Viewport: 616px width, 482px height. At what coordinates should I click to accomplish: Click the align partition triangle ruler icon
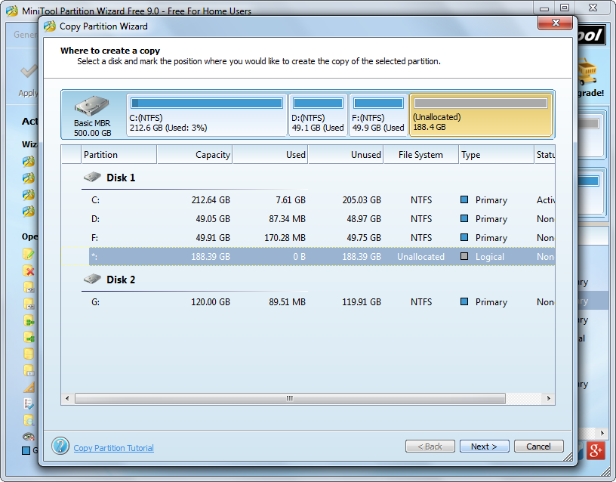coord(29,388)
